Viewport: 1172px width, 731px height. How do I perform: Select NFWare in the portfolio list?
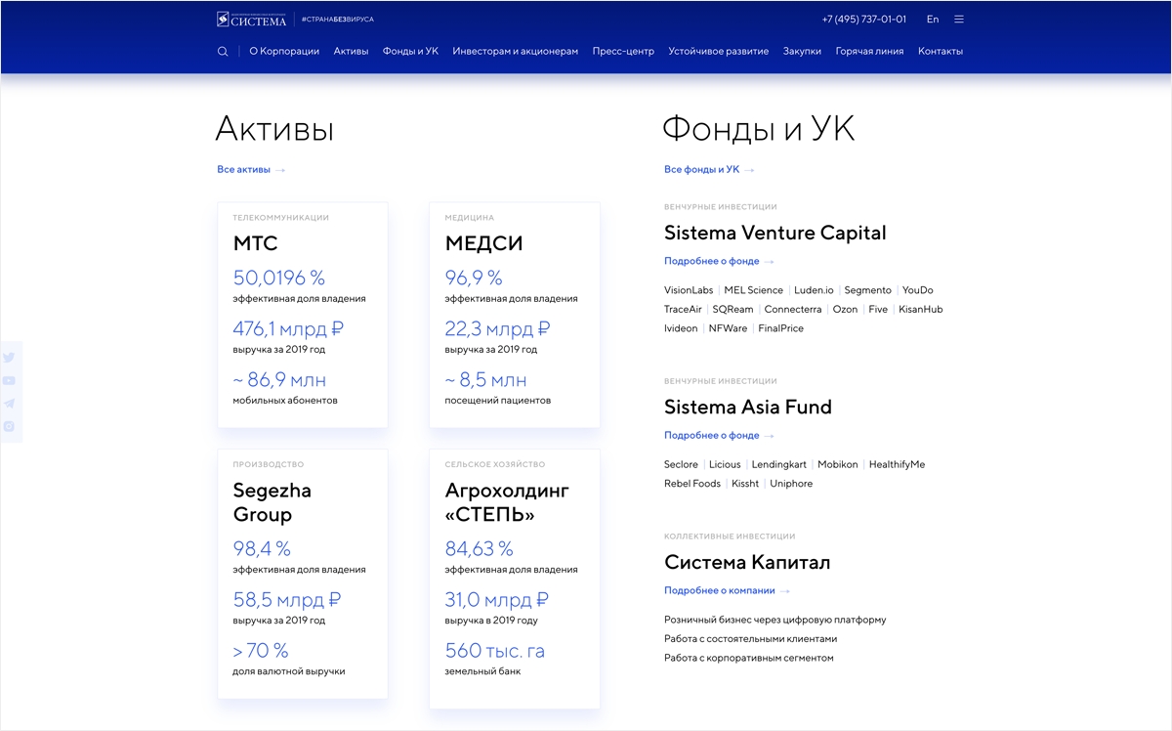pyautogui.click(x=729, y=329)
